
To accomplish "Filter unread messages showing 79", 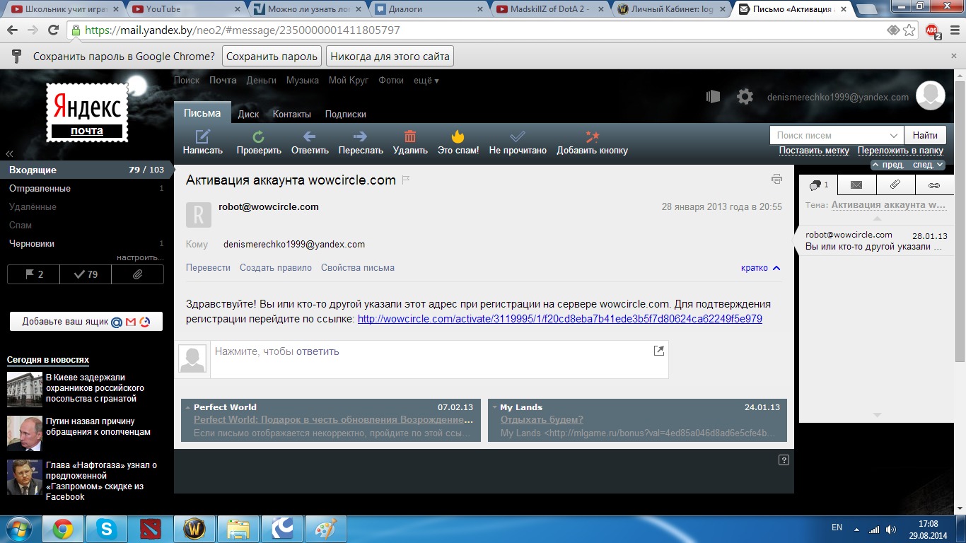I will pyautogui.click(x=86, y=274).
